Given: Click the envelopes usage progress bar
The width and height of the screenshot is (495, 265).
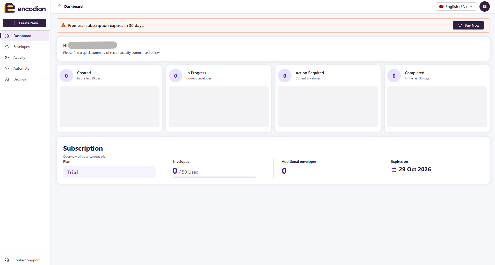Looking at the screenshot, I should click(214, 177).
